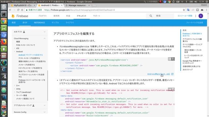Expand the ウェブ (JavaScript) tree item

pyautogui.click(x=14, y=92)
